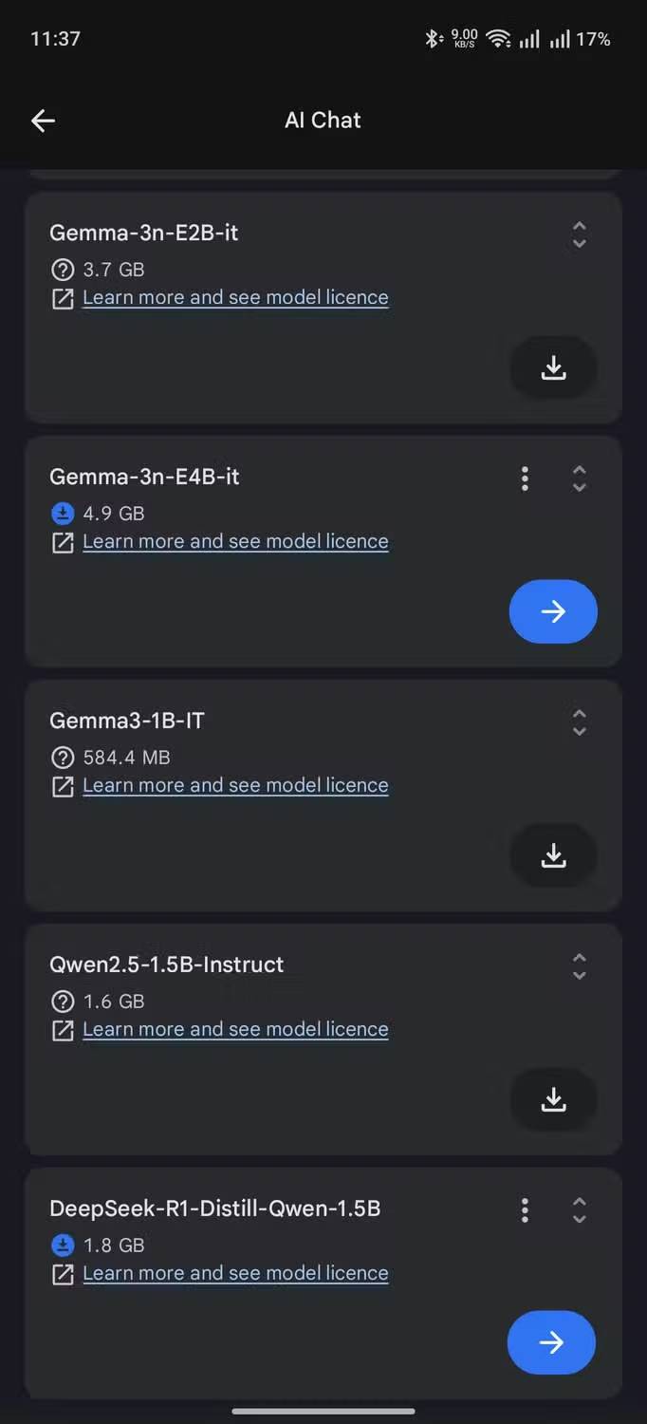Open chat with Gemma-3n-E4B-it
Image resolution: width=647 pixels, height=1424 pixels.
pos(553,611)
